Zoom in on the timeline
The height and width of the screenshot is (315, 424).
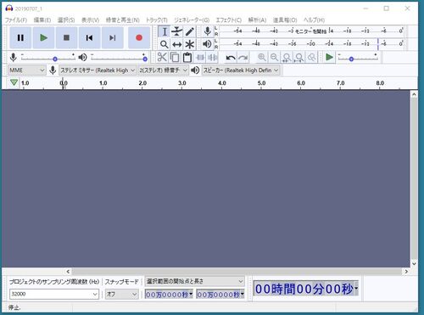262,58
